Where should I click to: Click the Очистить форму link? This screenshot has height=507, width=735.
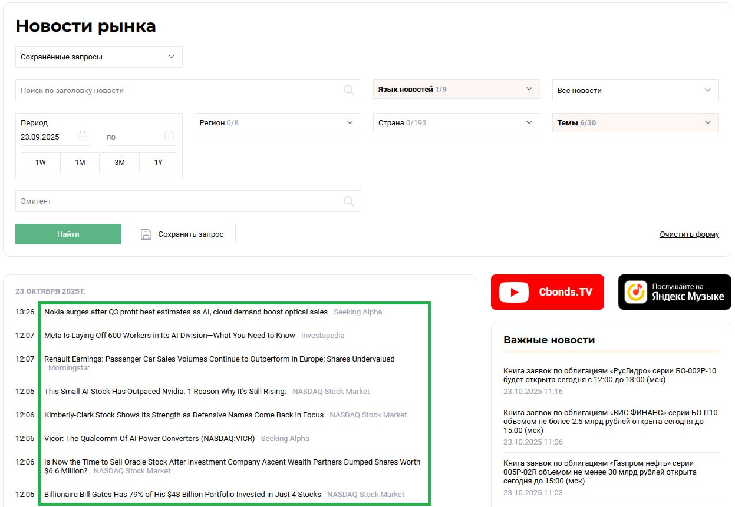[x=689, y=234]
